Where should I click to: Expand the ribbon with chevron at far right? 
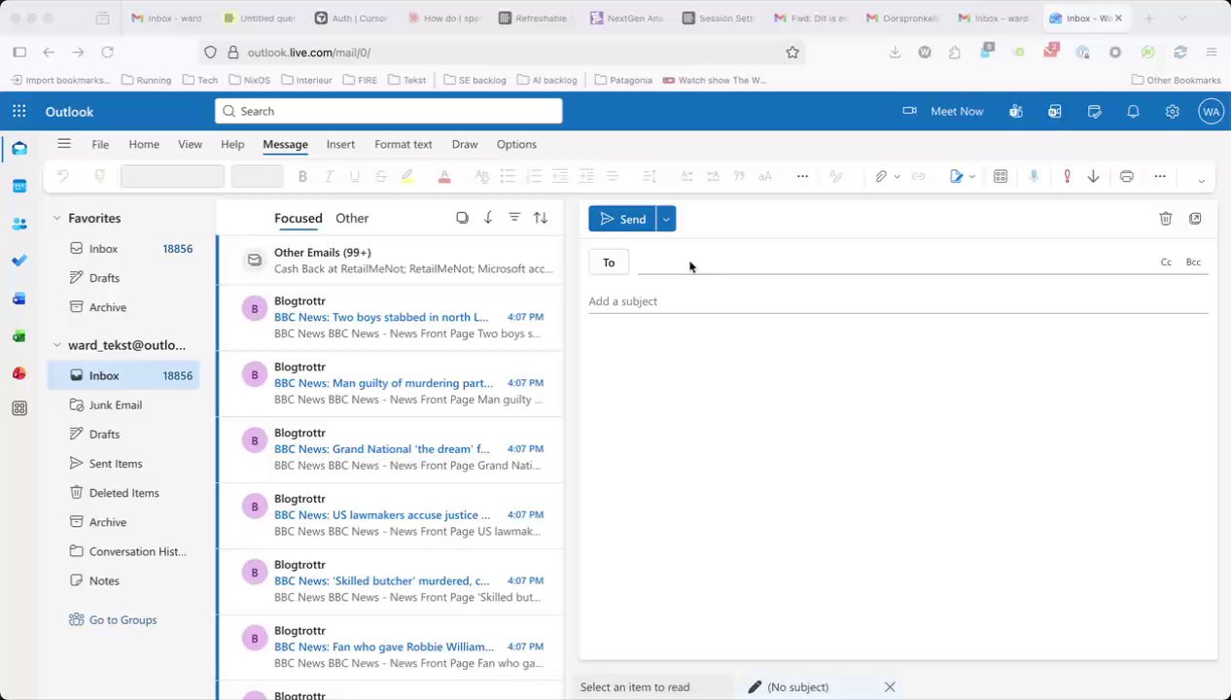point(1201,181)
